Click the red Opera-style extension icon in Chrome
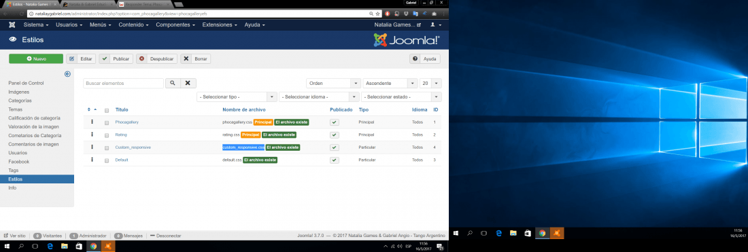Image resolution: width=748 pixels, height=252 pixels. (387, 14)
